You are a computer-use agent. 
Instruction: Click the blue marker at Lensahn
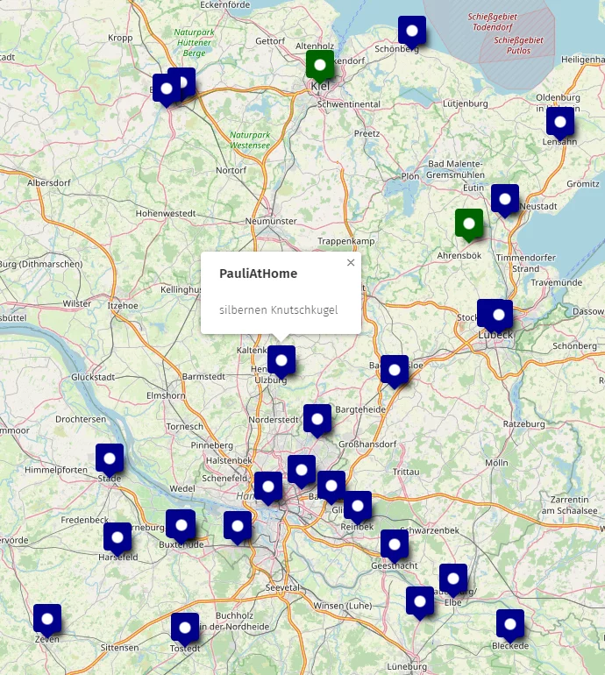560,122
